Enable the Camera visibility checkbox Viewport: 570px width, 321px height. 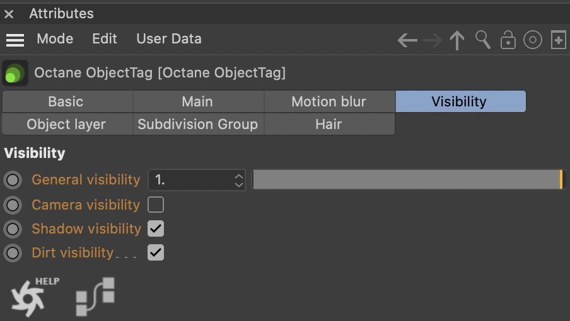156,205
